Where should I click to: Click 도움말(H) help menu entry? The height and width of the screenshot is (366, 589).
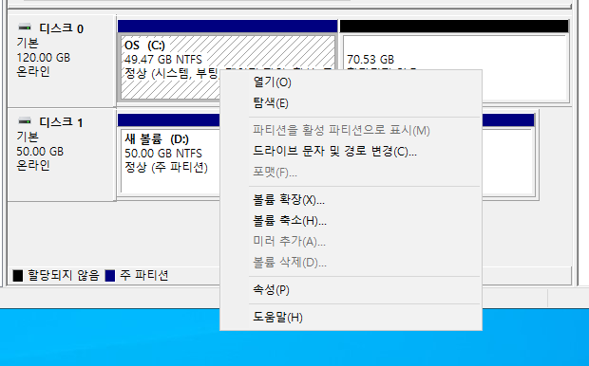[351, 318]
